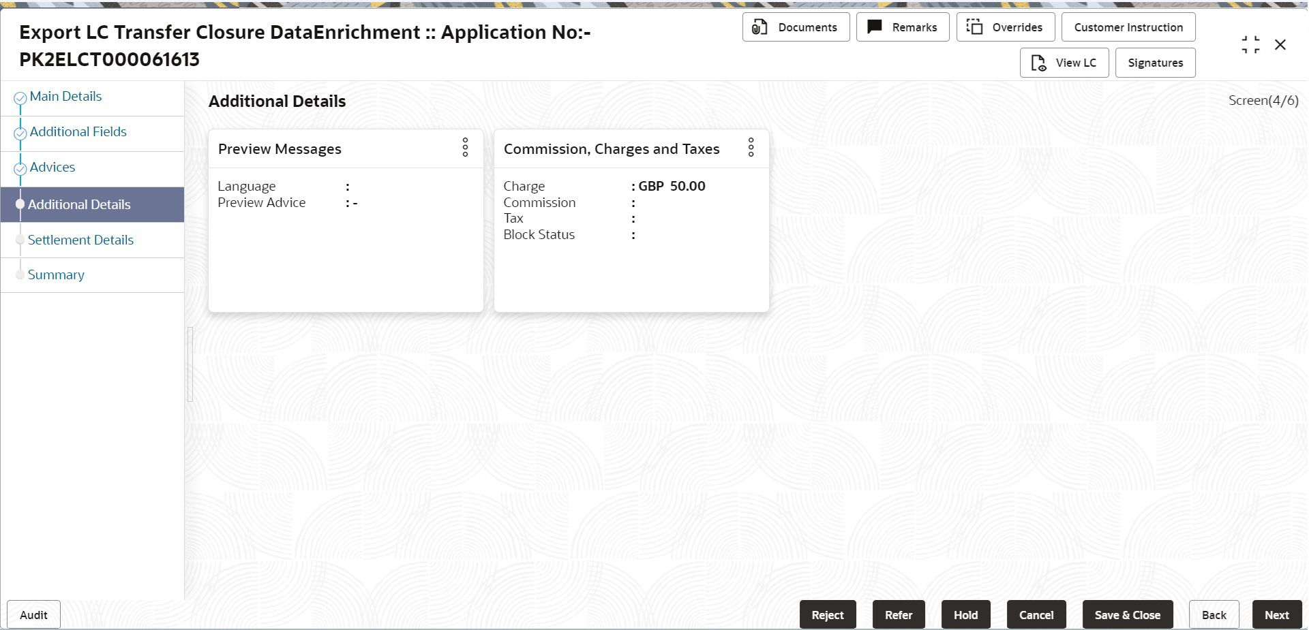The image size is (1309, 630).
Task: Click the View LC document icon
Action: click(x=1038, y=63)
